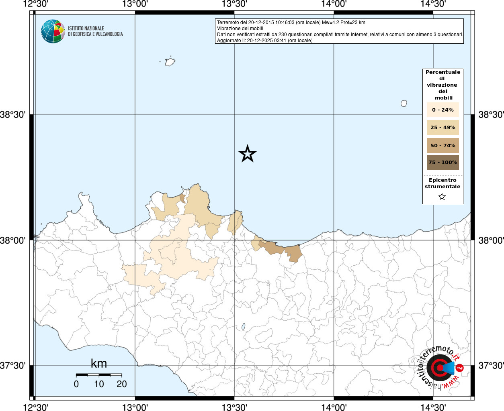Click the legend epicenter star symbol

(442, 197)
